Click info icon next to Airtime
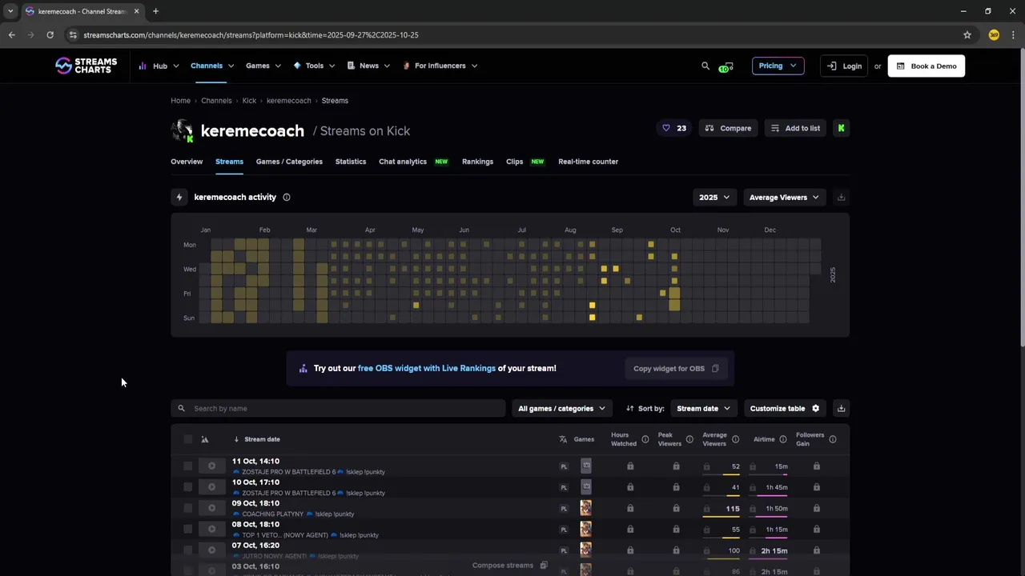The width and height of the screenshot is (1025, 576). [x=783, y=439]
